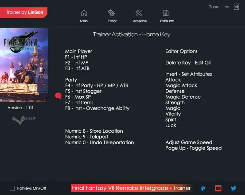Open the Extra Info document icon
Image resolution: width=245 pixels, height=195 pixels.
166,13
